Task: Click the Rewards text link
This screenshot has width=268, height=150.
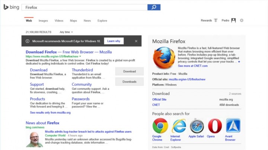Action: (206, 20)
